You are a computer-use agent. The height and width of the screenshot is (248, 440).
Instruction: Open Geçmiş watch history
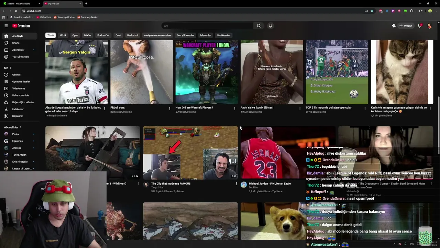tap(16, 75)
